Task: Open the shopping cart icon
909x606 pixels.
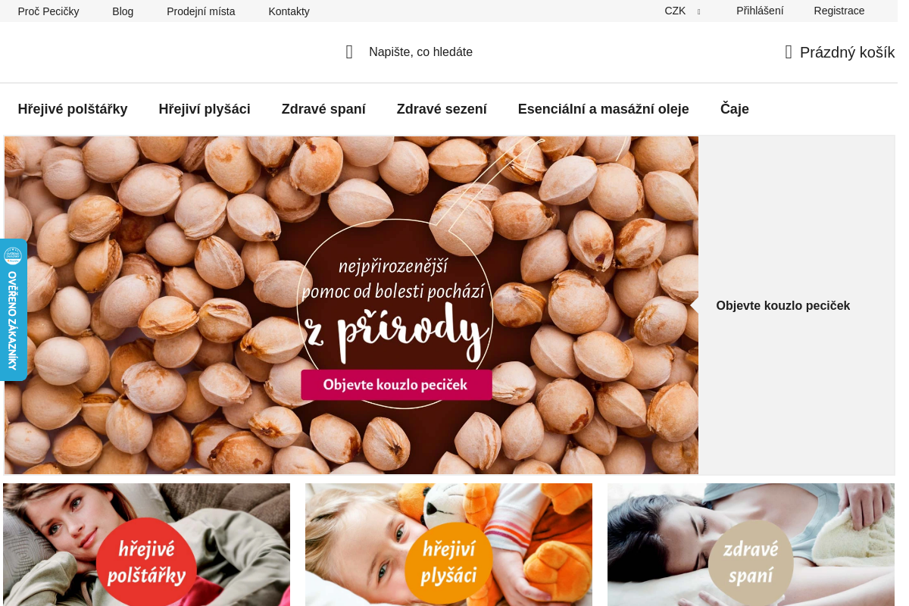Action: coord(789,52)
